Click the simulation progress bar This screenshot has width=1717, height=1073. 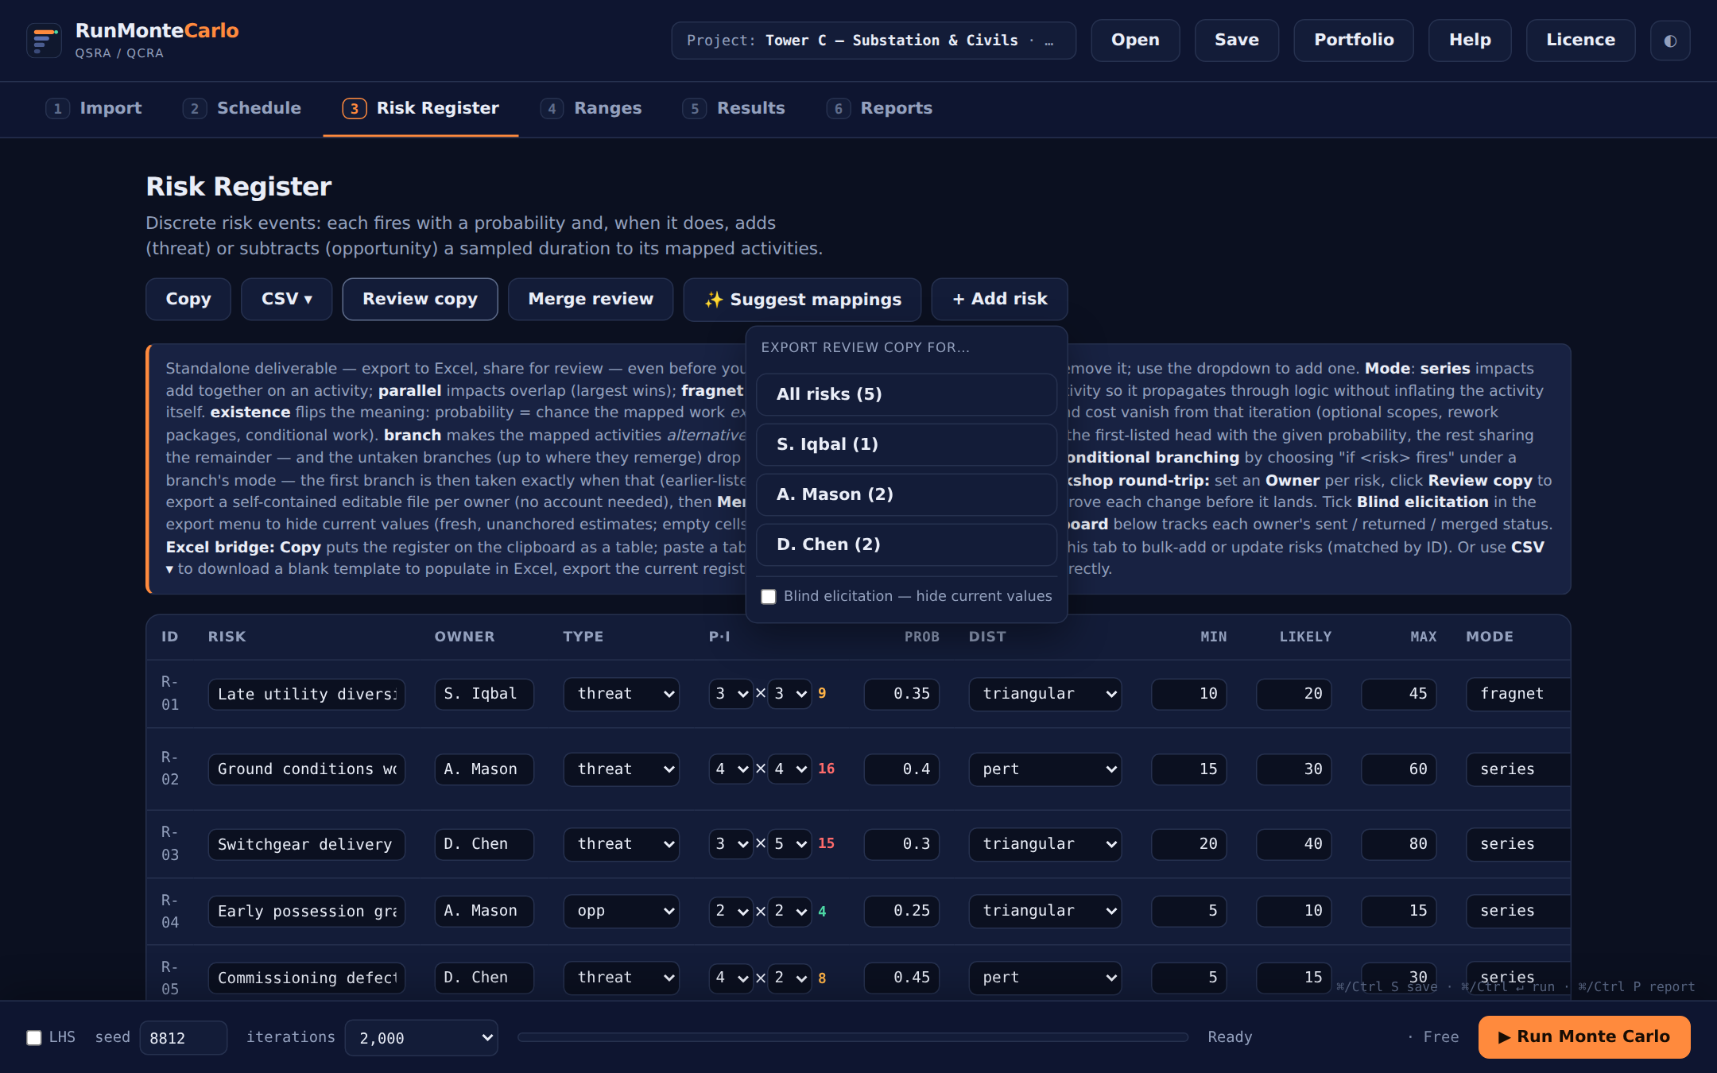click(853, 1037)
